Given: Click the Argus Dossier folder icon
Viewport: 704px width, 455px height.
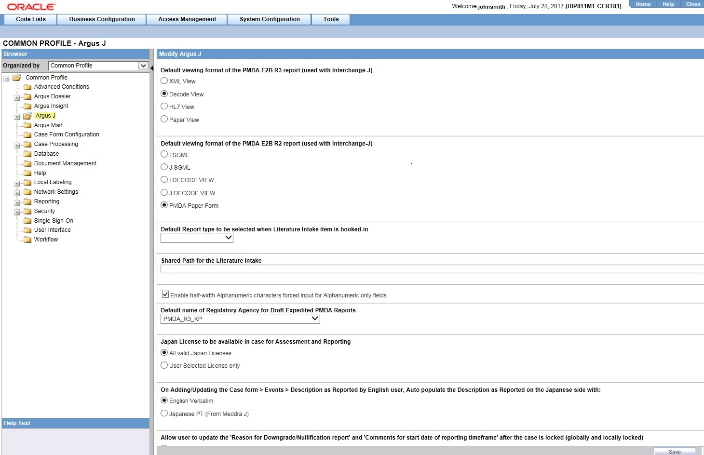Looking at the screenshot, I should click(x=28, y=97).
